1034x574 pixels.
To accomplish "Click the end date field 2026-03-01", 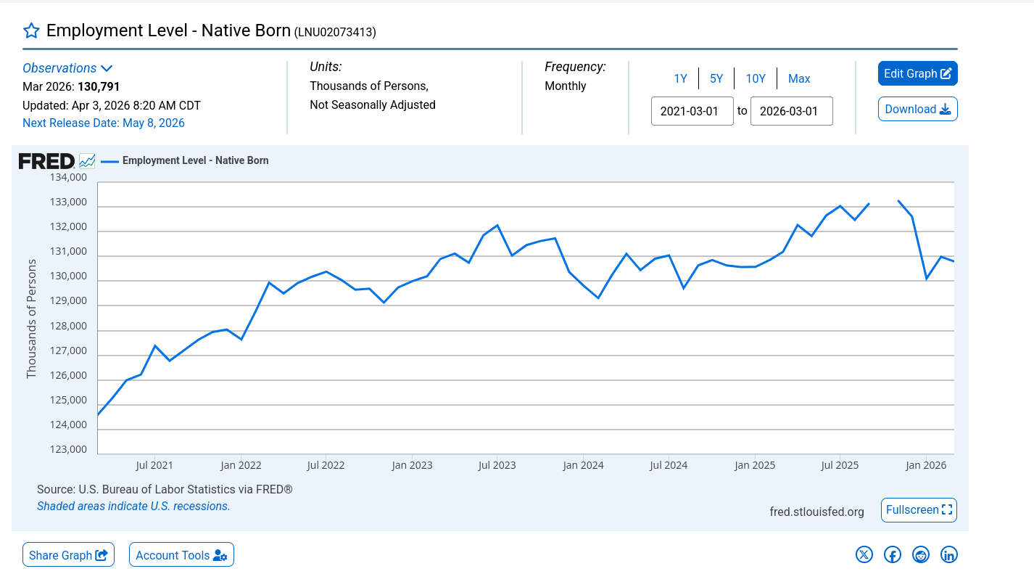I will [792, 111].
